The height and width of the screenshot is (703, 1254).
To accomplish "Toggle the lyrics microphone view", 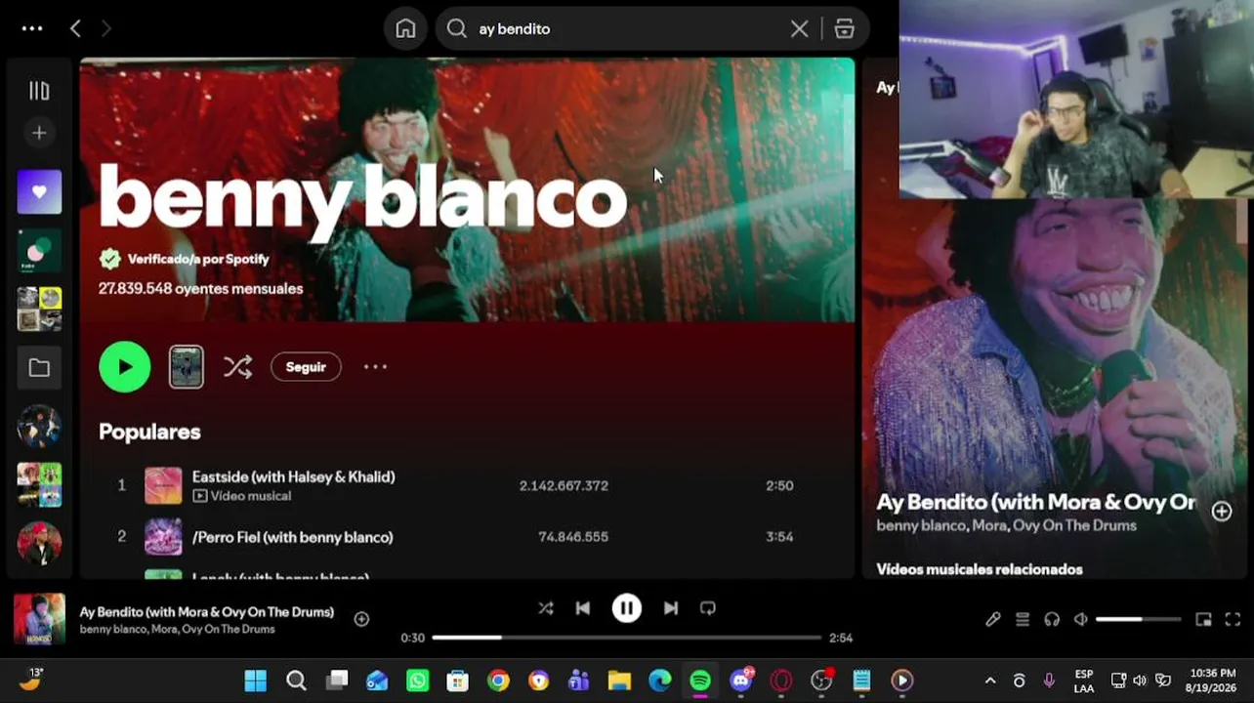I will pos(993,619).
